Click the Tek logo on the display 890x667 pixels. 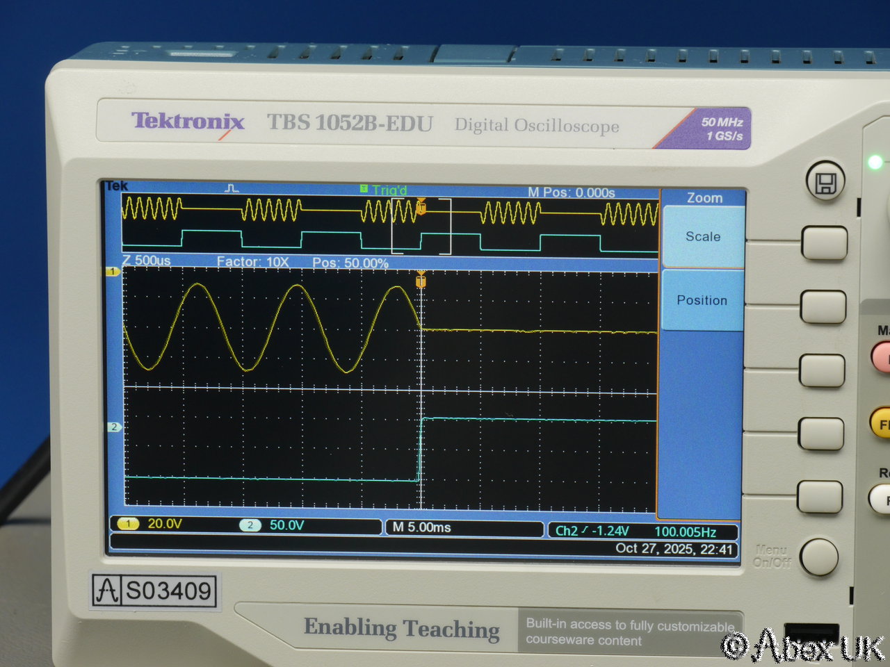coord(117,186)
